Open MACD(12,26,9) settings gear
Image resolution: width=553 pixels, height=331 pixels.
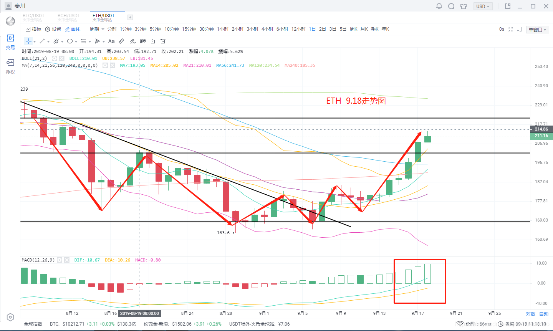tap(60, 260)
